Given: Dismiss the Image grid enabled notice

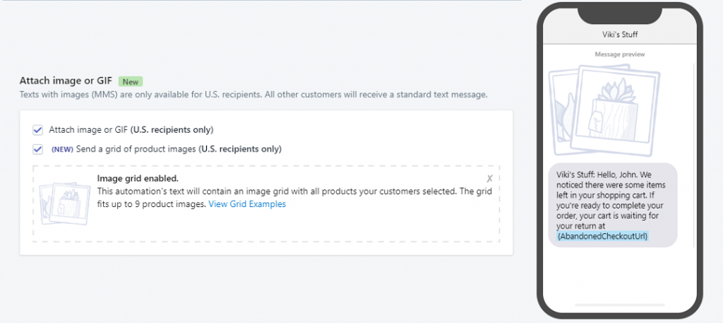Looking at the screenshot, I should tap(489, 179).
